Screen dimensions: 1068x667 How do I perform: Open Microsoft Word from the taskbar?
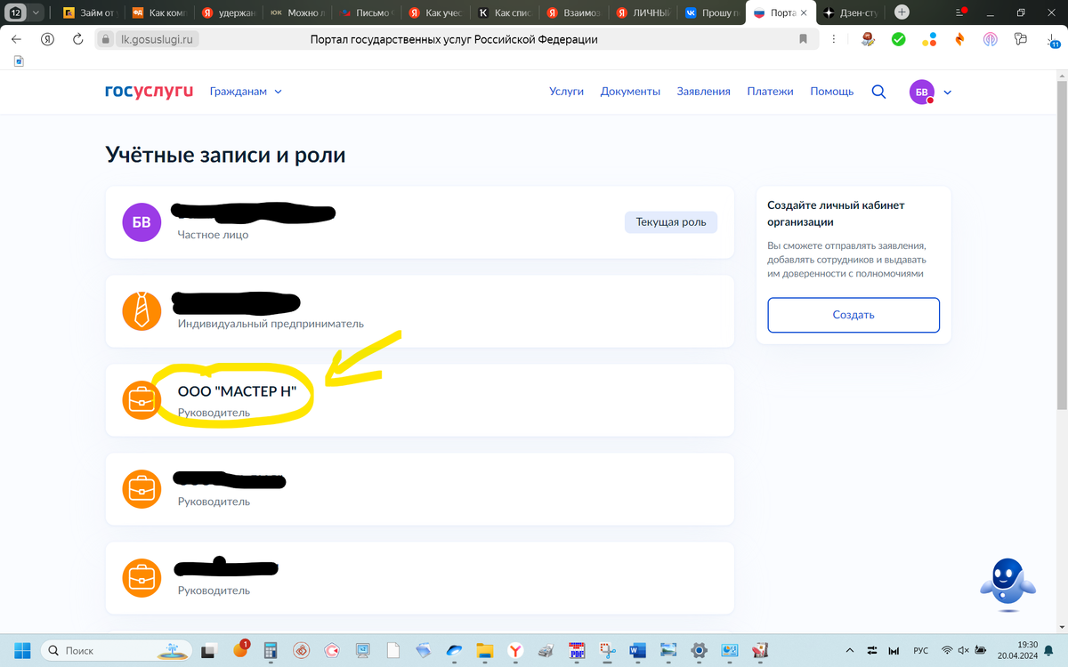point(637,650)
